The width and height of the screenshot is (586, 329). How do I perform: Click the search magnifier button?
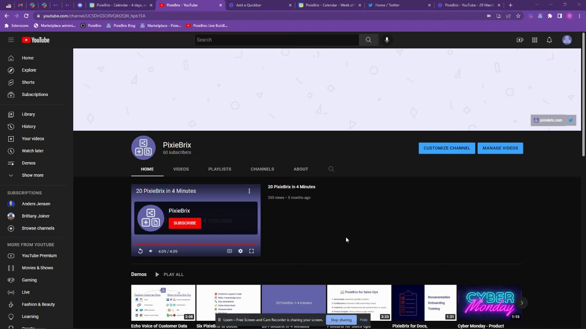(x=368, y=40)
